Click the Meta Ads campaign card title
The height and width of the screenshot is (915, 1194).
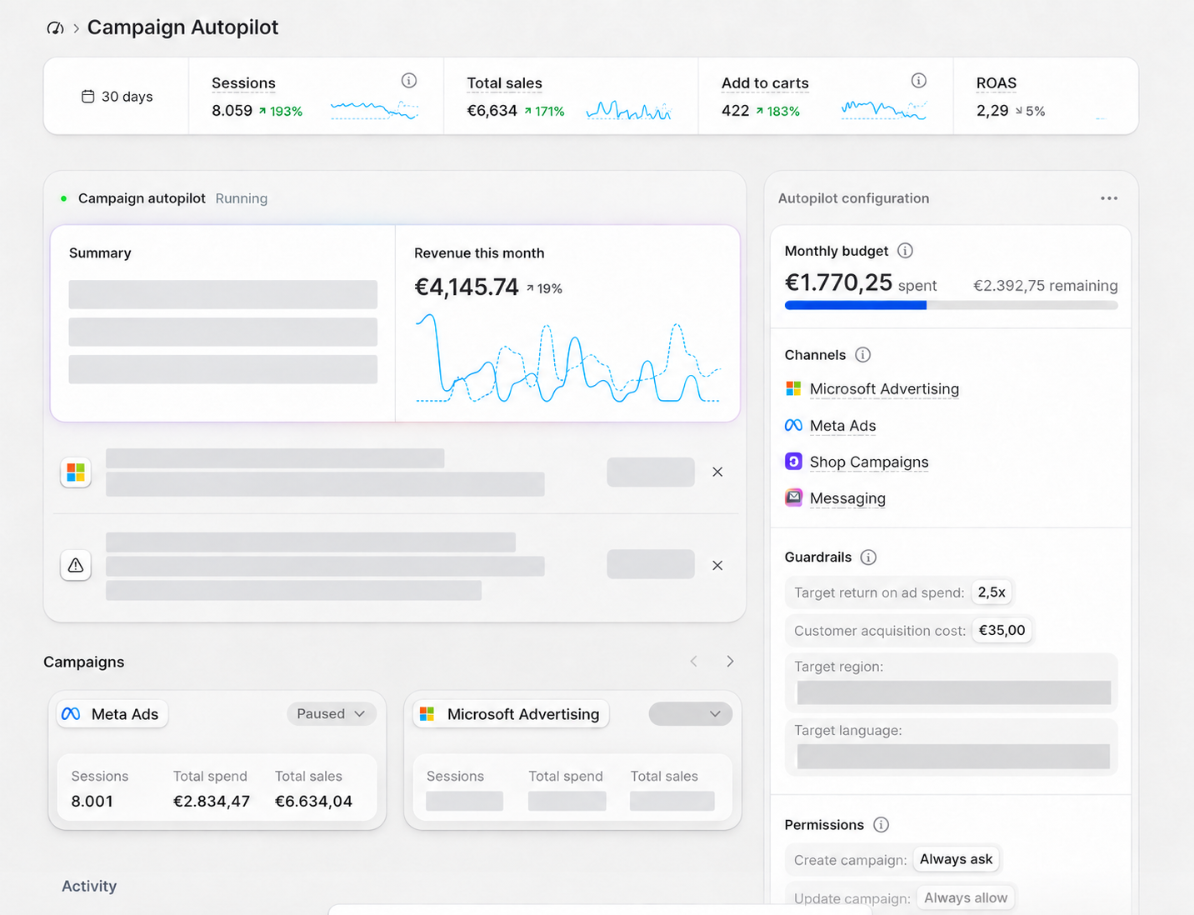point(112,714)
